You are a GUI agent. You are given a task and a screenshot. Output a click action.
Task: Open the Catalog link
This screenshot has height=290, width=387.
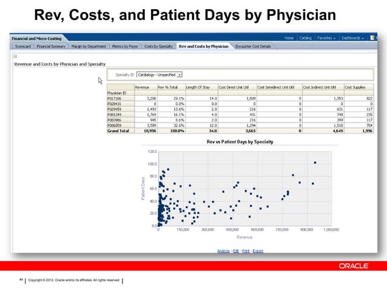[x=305, y=38]
